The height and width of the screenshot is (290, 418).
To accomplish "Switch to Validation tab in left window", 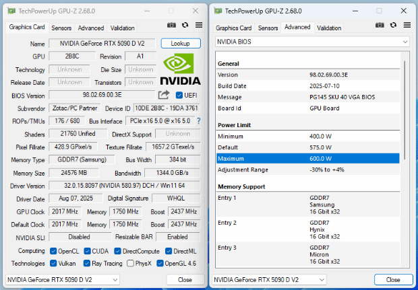I will [122, 28].
